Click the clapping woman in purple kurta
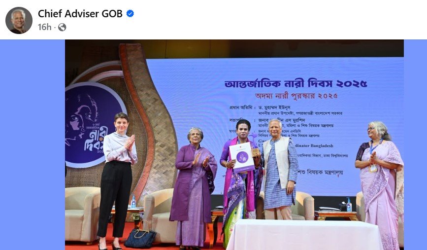This screenshot has height=250, width=427. 193,188
